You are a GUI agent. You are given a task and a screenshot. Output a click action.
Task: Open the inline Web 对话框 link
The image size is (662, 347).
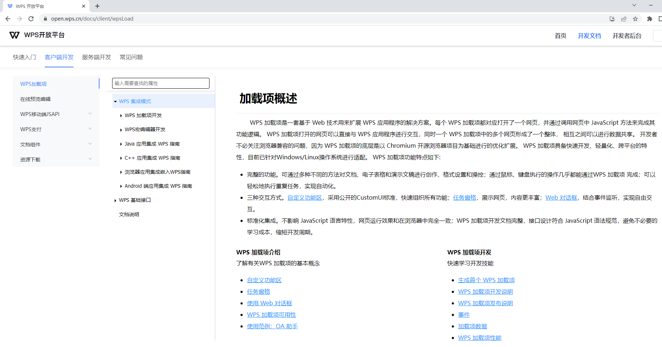pos(561,198)
